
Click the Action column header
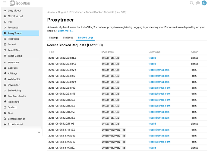tap(194, 52)
